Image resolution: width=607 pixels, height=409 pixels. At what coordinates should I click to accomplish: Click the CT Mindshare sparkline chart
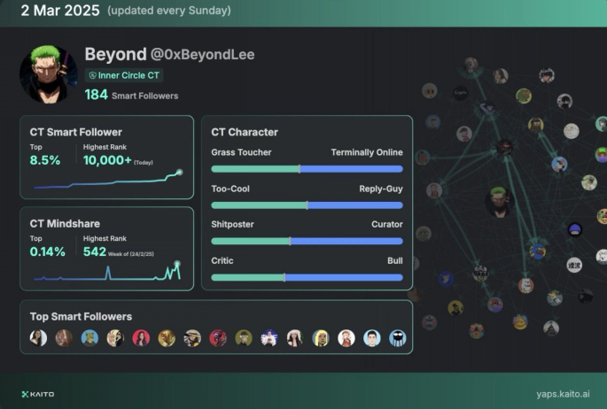coord(106,273)
